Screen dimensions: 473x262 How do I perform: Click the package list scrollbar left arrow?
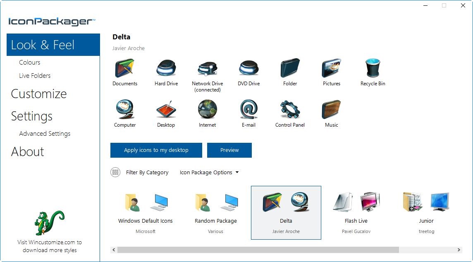click(114, 250)
